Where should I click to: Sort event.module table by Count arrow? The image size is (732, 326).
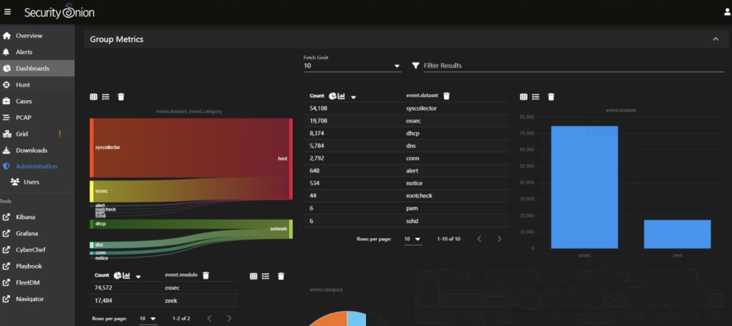139,277
